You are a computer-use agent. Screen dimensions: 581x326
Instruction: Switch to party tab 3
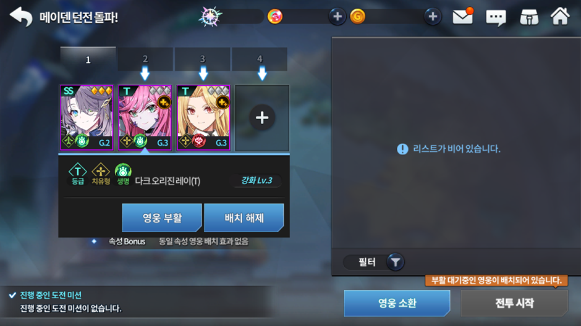[x=202, y=59]
